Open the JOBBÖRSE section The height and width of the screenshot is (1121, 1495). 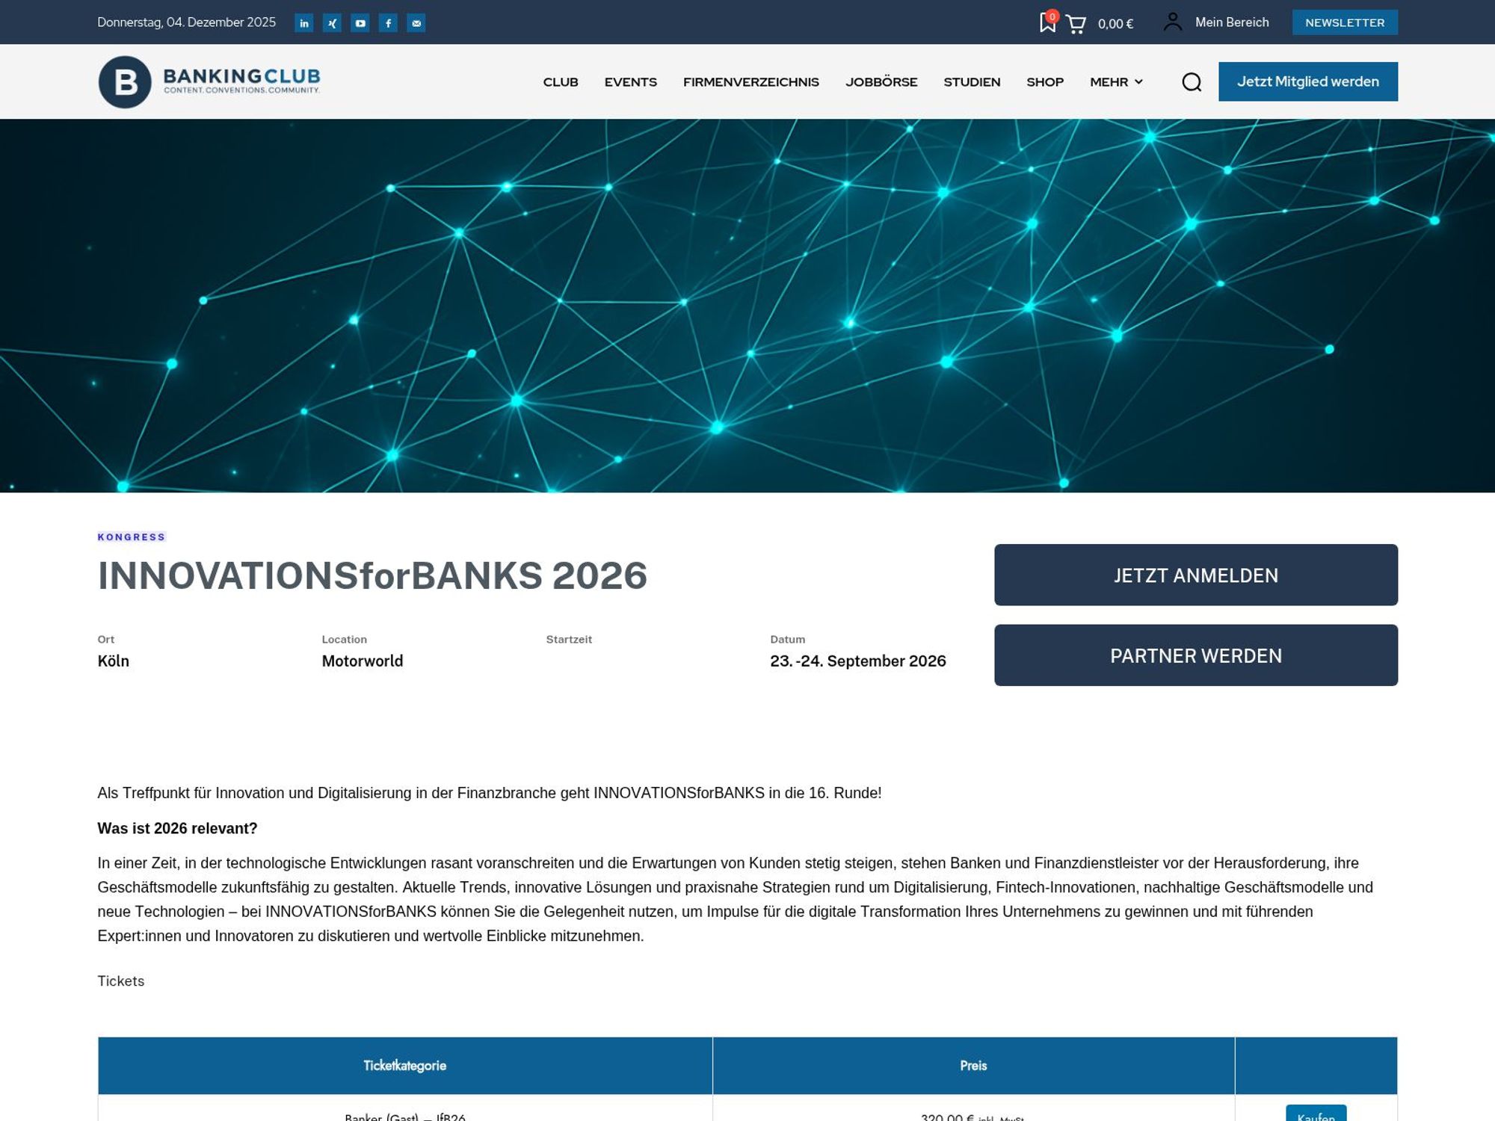[x=881, y=82]
